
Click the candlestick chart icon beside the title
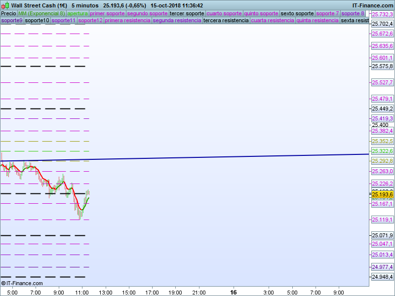click(5, 5)
